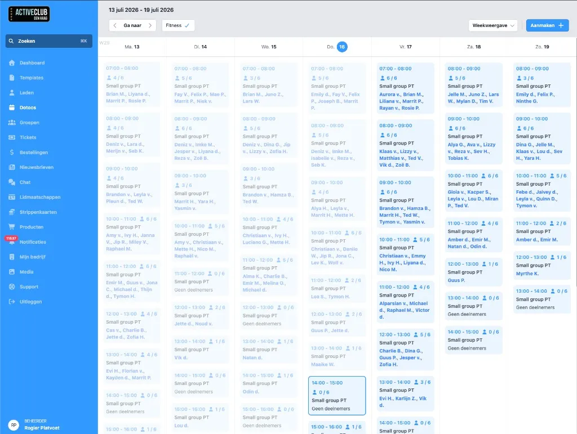The width and height of the screenshot is (577, 434).
Task: Click the magnifier icon in Zoeken
Action: click(11, 41)
